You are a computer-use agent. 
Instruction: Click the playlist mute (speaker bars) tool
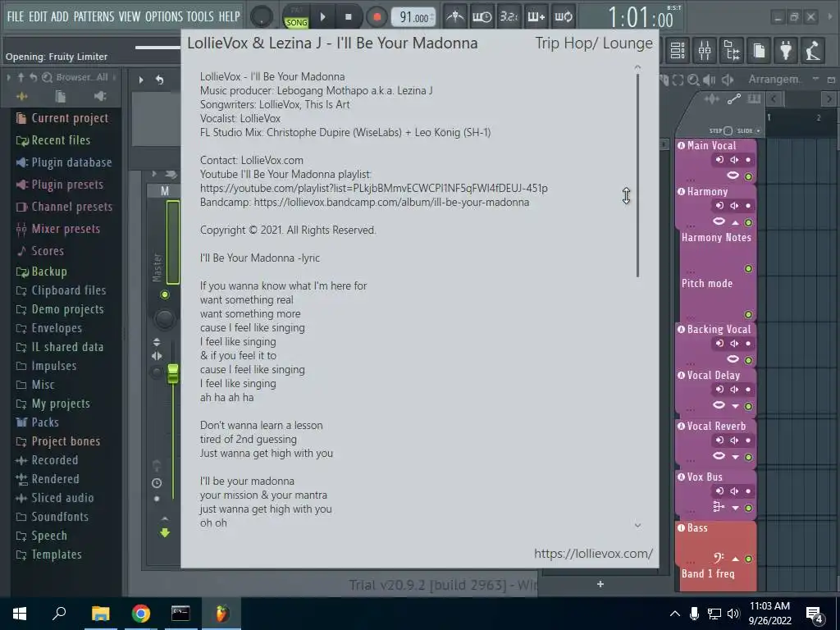(710, 80)
